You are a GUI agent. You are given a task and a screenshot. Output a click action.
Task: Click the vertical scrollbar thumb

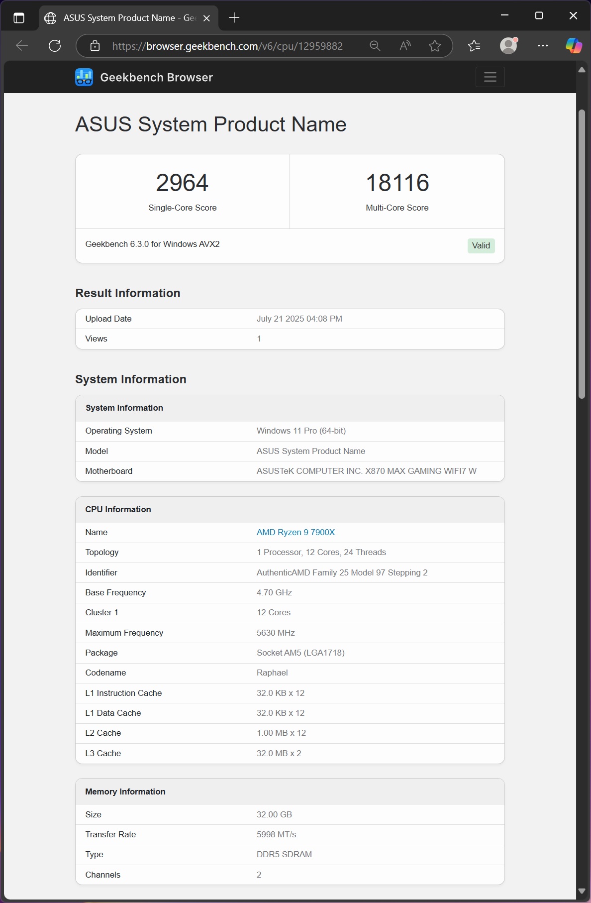582,254
